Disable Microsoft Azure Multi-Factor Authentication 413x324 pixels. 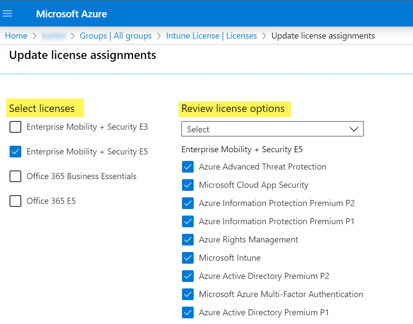click(x=188, y=295)
